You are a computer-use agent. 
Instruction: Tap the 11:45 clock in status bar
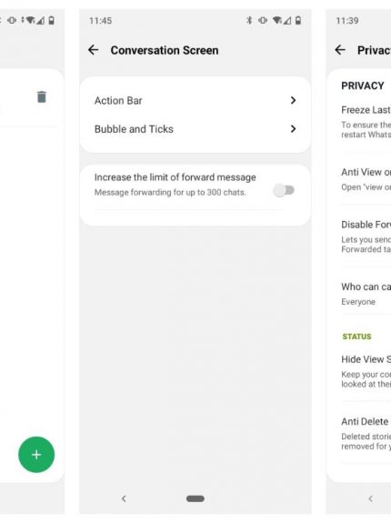(x=100, y=21)
